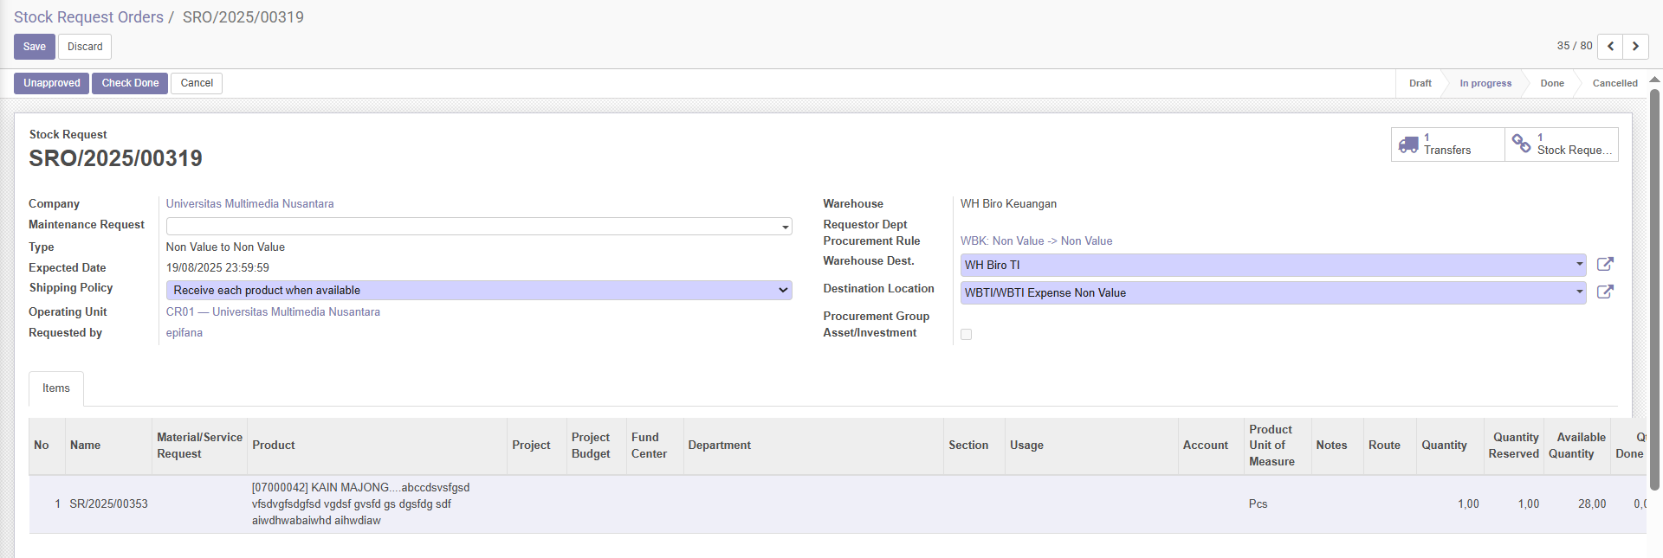Viewport: 1663px width, 558px height.
Task: Open the Transfers truck icon button
Action: point(1409,144)
